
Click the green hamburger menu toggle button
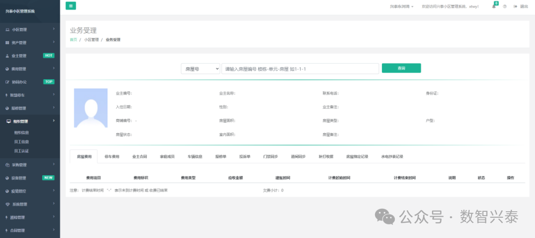click(x=71, y=6)
